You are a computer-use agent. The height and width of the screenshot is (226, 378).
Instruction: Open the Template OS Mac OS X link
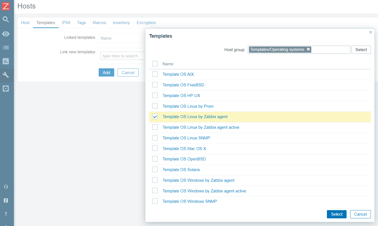(x=184, y=149)
